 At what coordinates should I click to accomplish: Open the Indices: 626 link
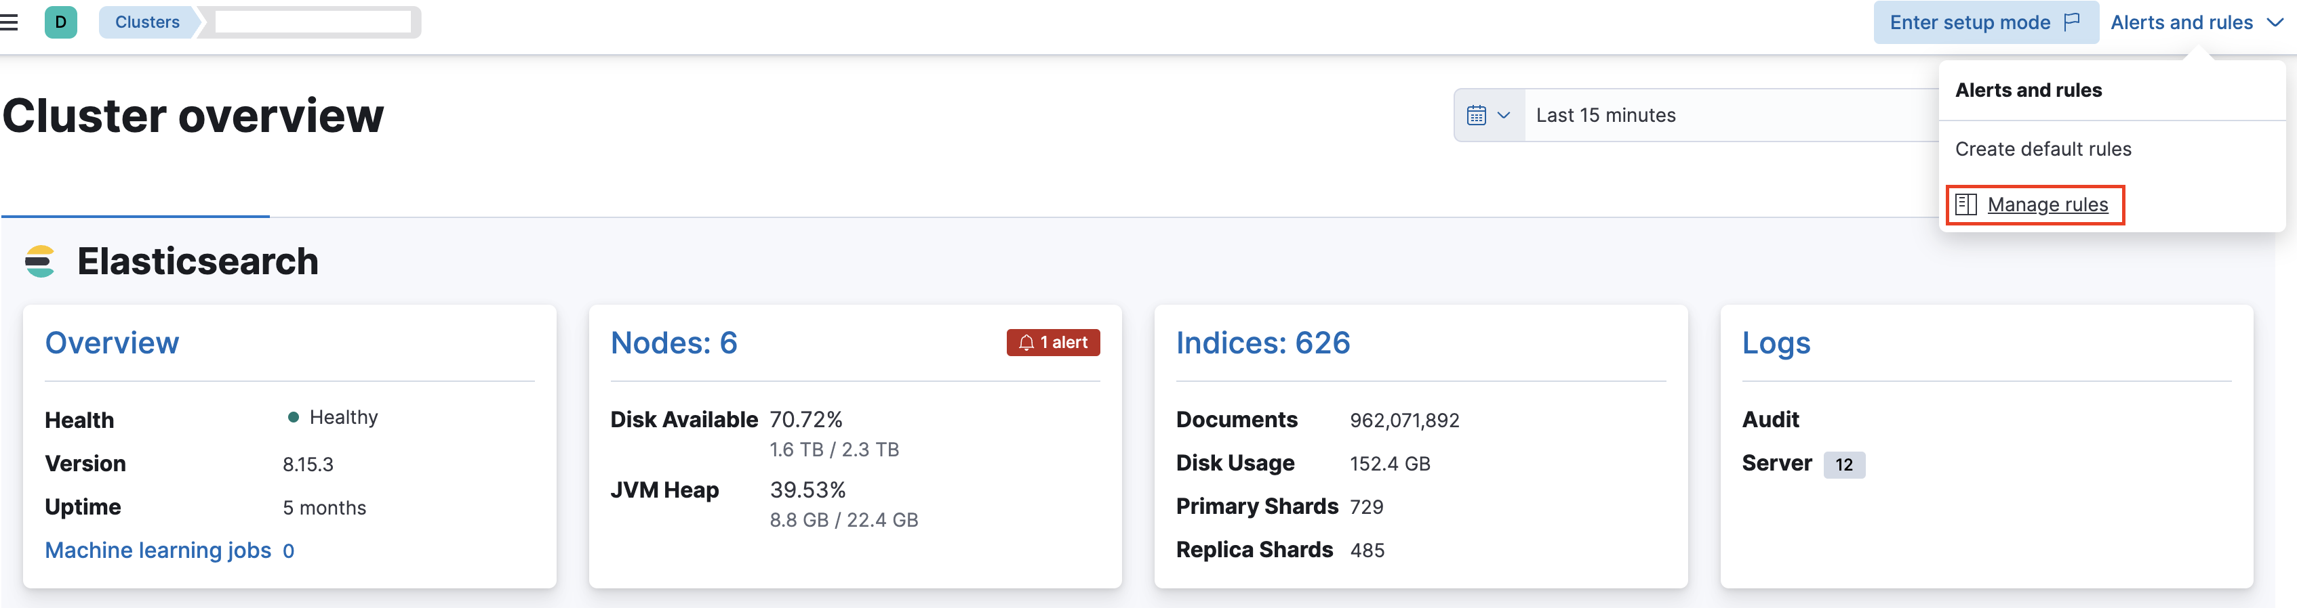click(1262, 343)
